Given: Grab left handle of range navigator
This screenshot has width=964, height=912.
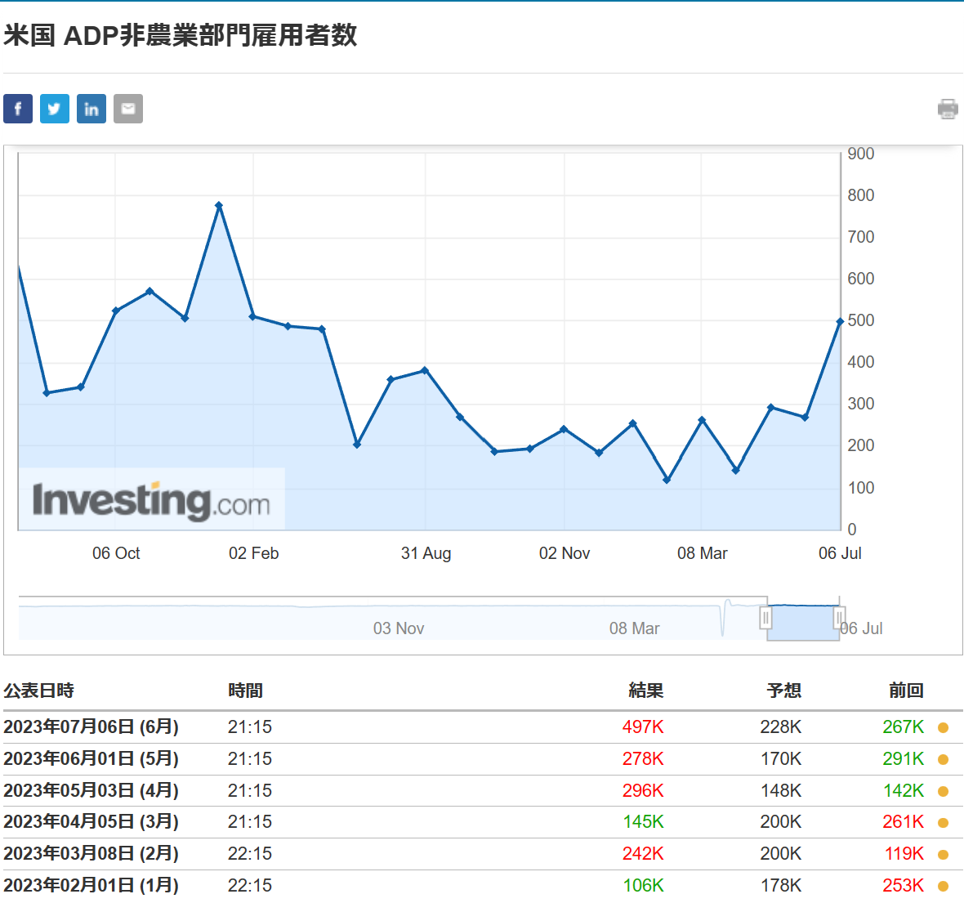Looking at the screenshot, I should [765, 617].
